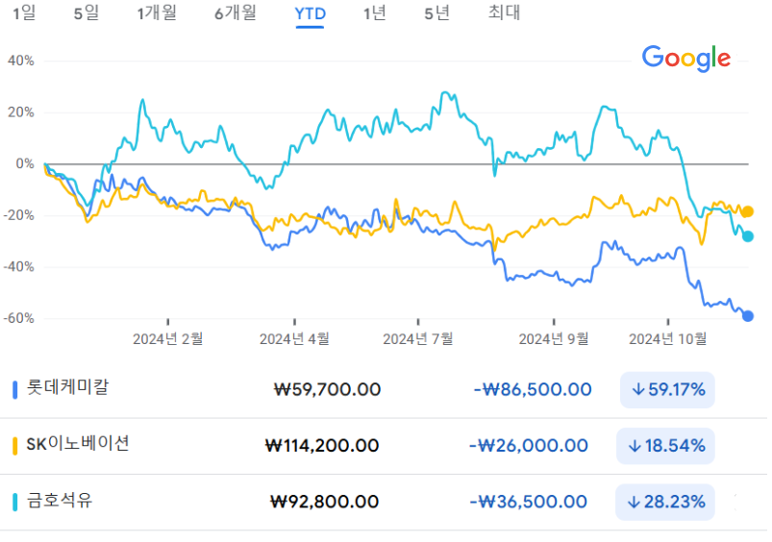The image size is (772, 542).
Task: Click the down arrow in the 18.54% badge
Action: 635,446
